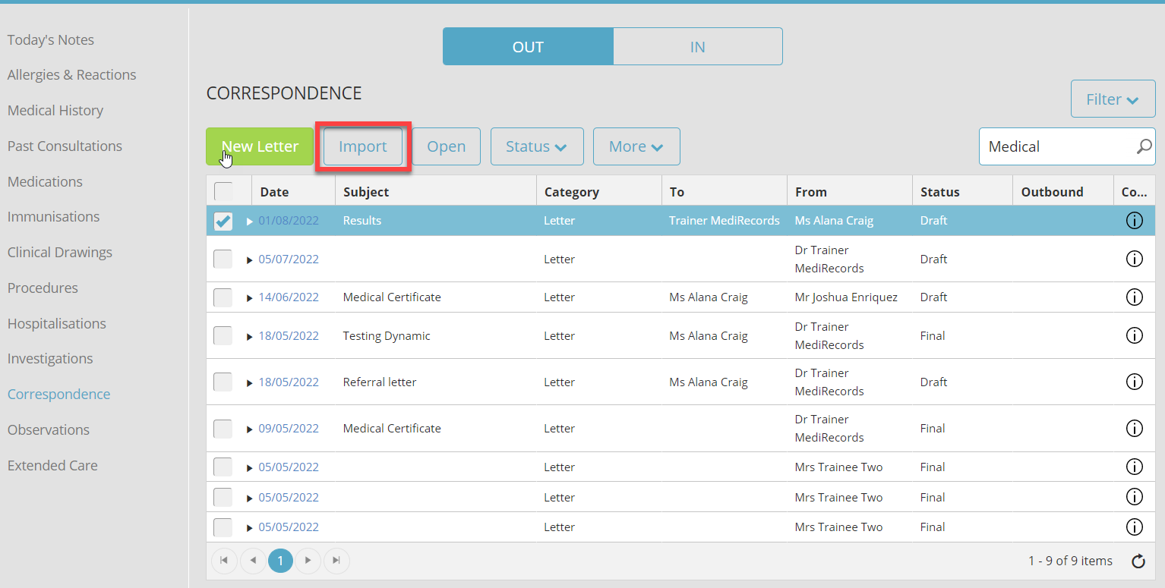Open Investigations section
The height and width of the screenshot is (588, 1165).
(50, 358)
